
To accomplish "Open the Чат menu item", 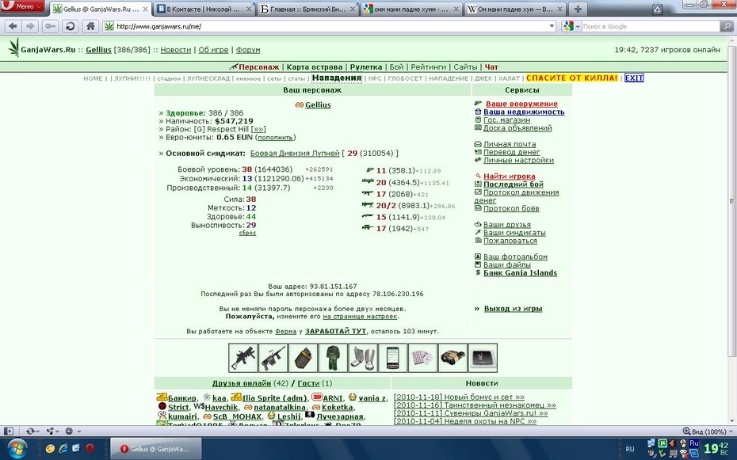I will coord(491,67).
